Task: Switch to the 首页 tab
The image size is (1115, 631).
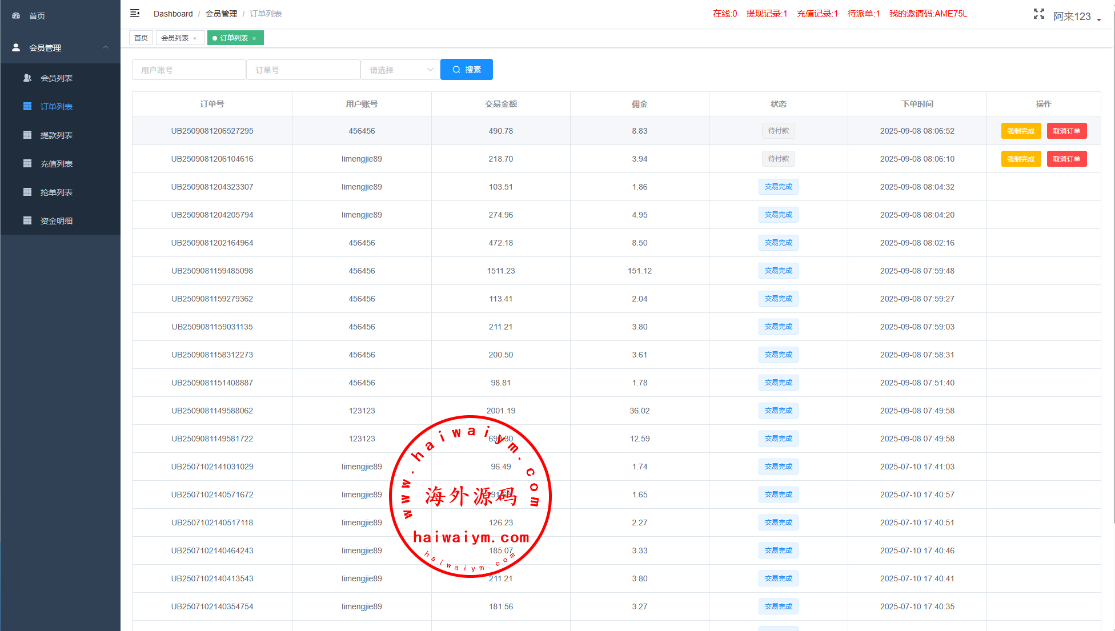Action: pyautogui.click(x=141, y=38)
